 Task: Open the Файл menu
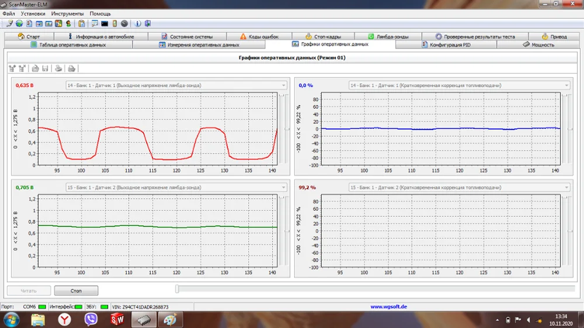click(x=9, y=13)
